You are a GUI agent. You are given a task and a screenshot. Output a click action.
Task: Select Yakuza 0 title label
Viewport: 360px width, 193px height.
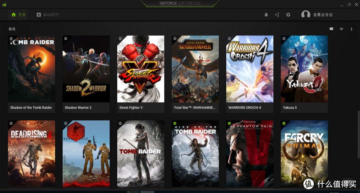290,107
